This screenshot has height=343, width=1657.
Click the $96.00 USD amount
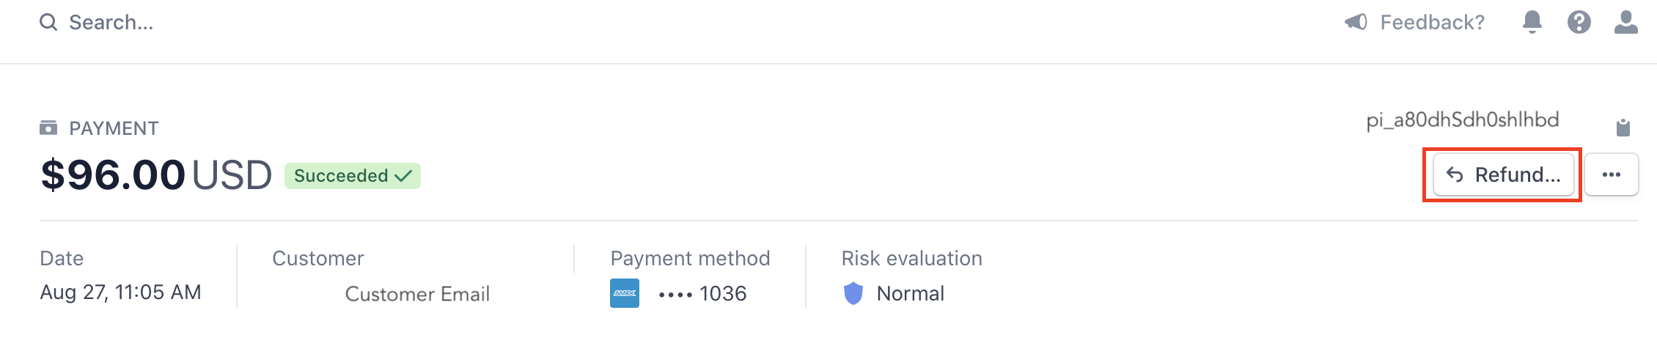[156, 175]
